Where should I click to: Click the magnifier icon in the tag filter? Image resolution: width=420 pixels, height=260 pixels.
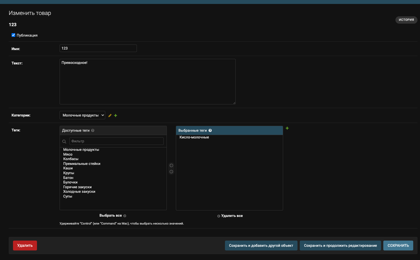(64, 142)
